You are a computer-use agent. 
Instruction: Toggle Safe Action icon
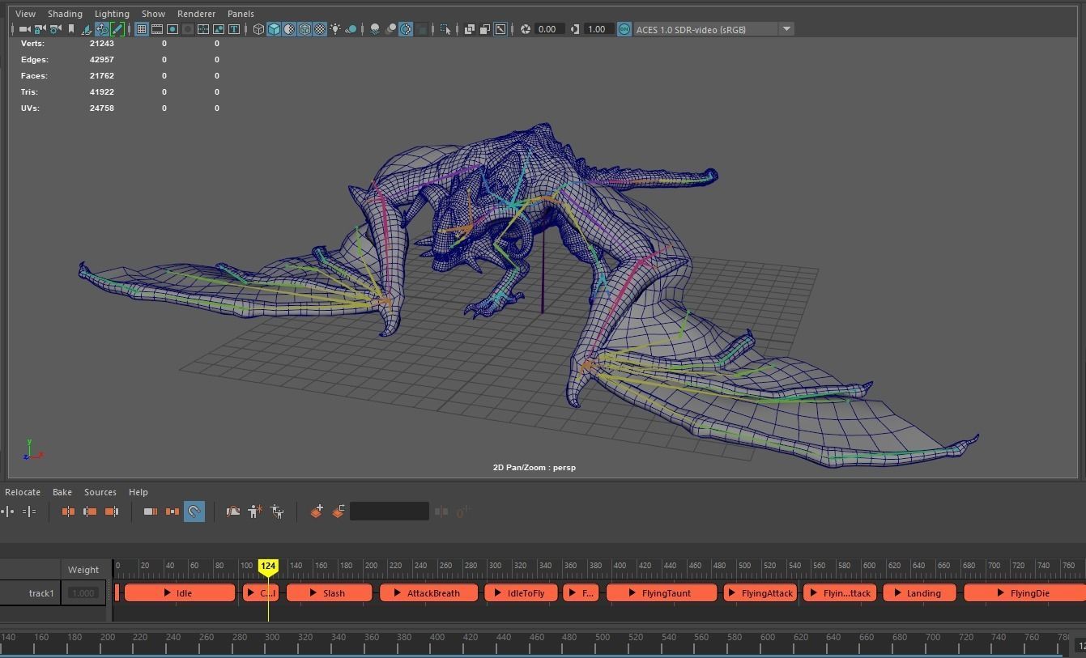(219, 29)
